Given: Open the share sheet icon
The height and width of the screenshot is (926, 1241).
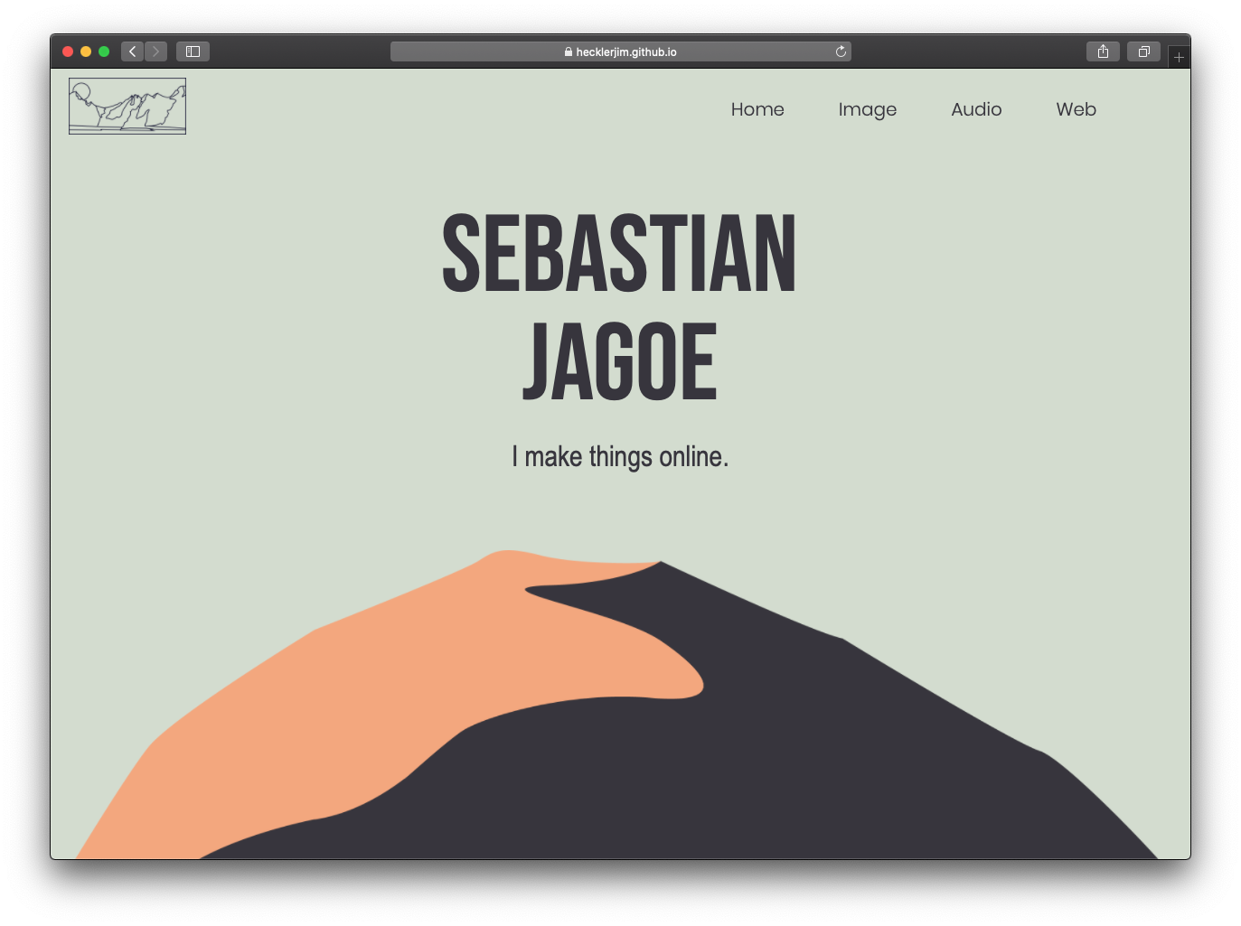Looking at the screenshot, I should coord(1103,51).
